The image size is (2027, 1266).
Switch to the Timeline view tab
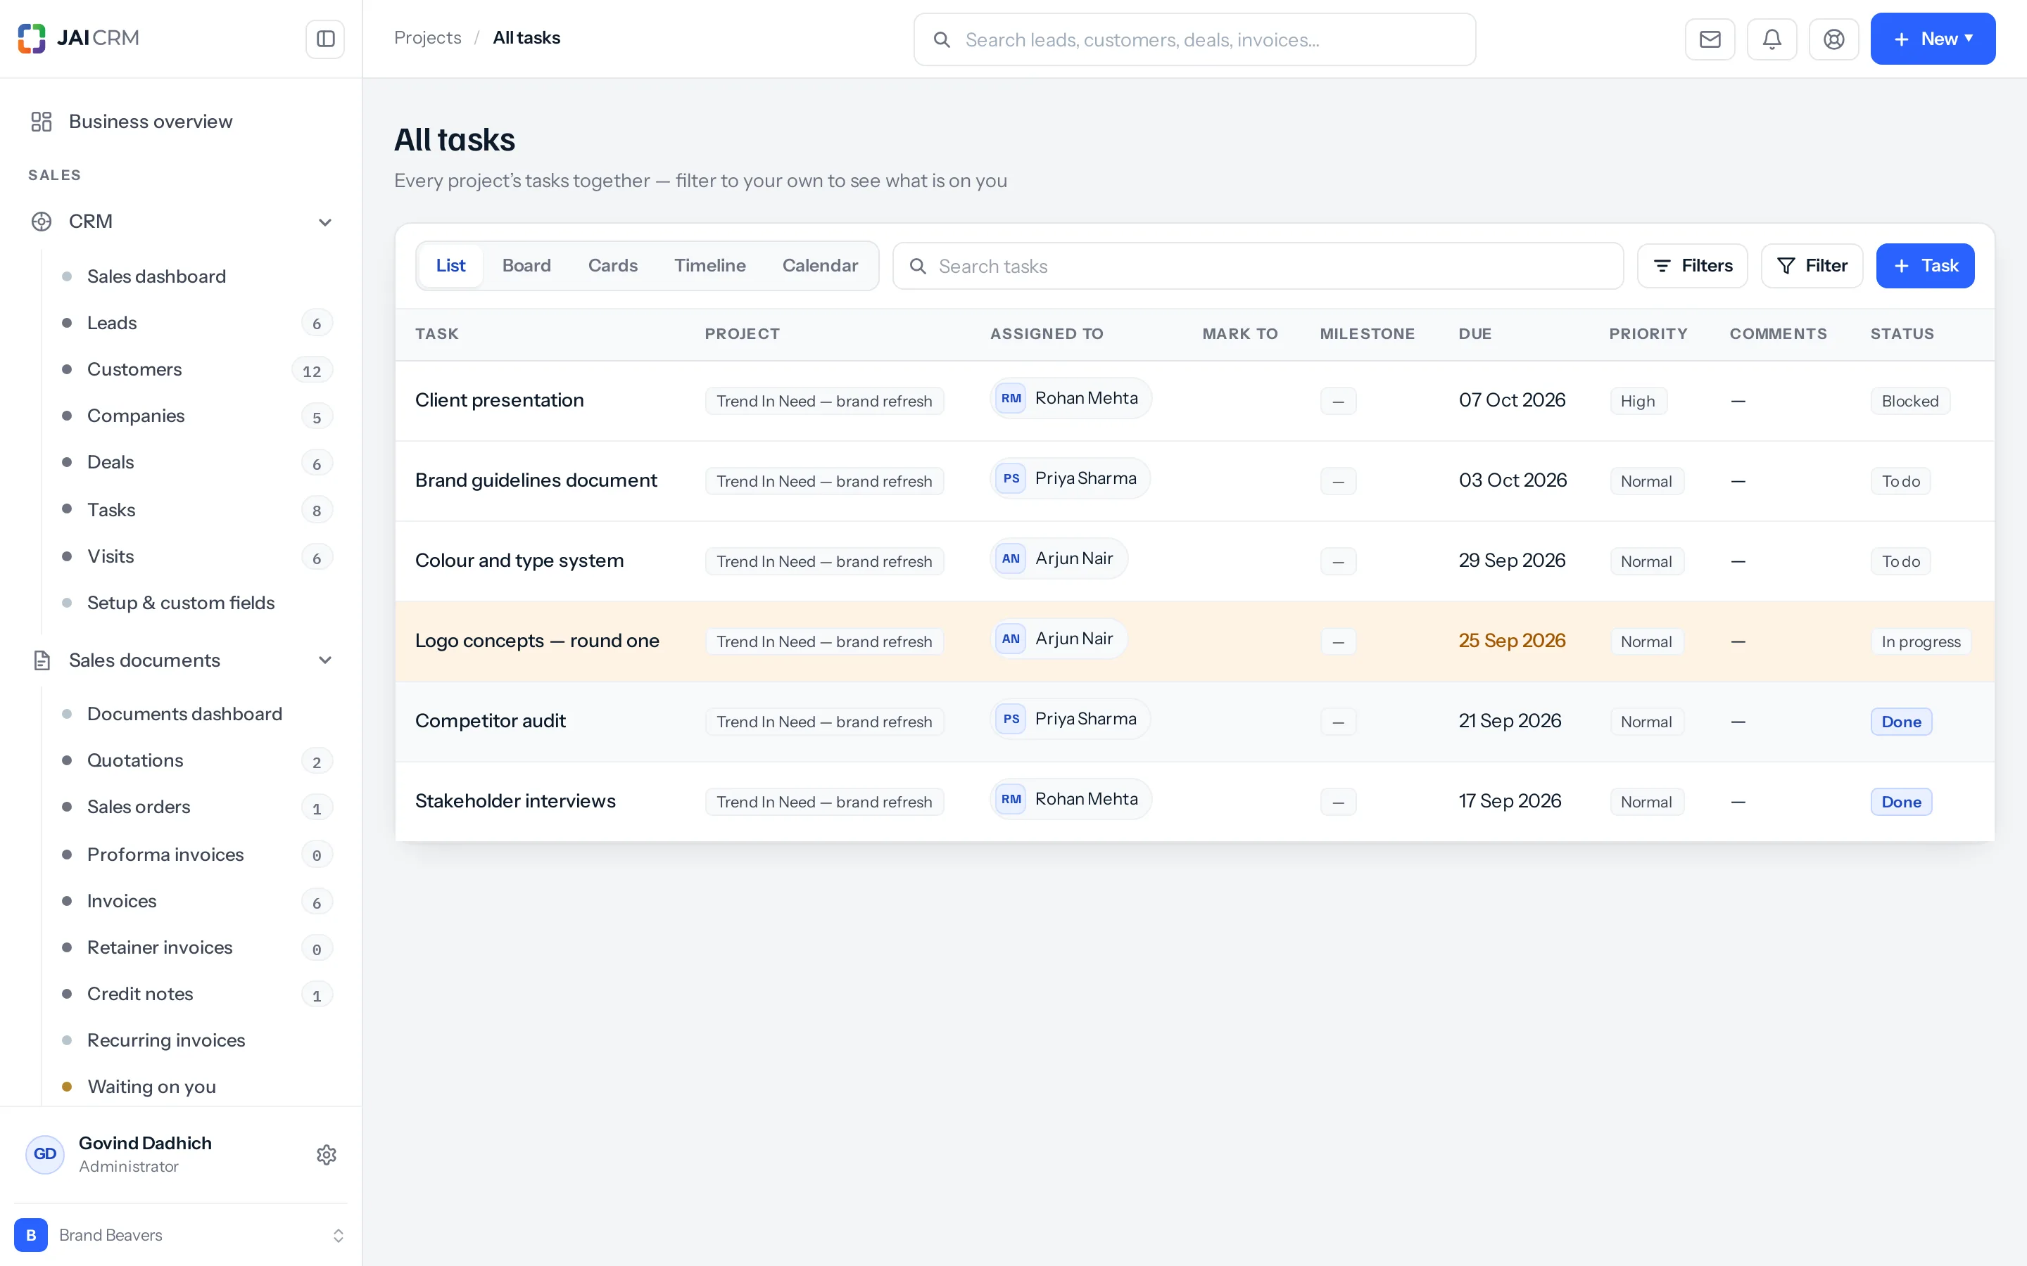pos(709,267)
